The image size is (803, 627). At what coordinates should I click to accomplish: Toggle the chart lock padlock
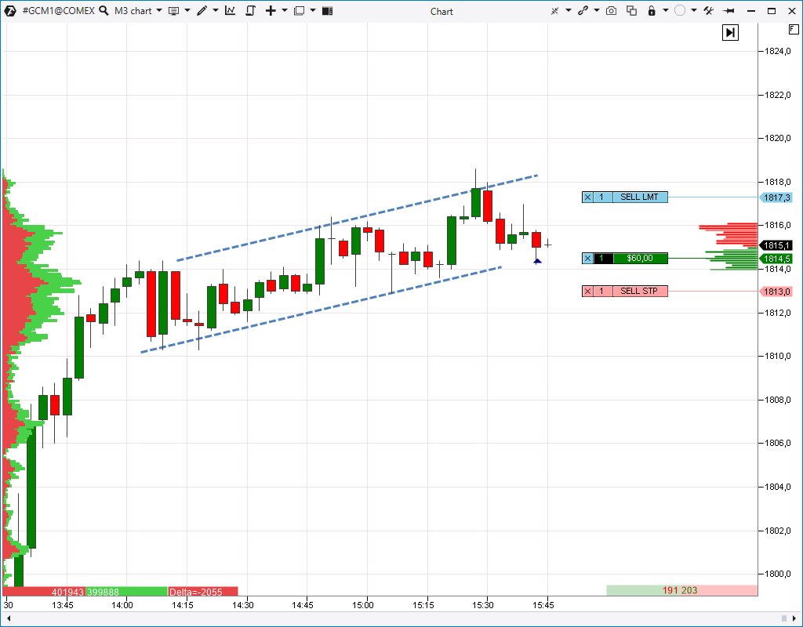coord(652,11)
